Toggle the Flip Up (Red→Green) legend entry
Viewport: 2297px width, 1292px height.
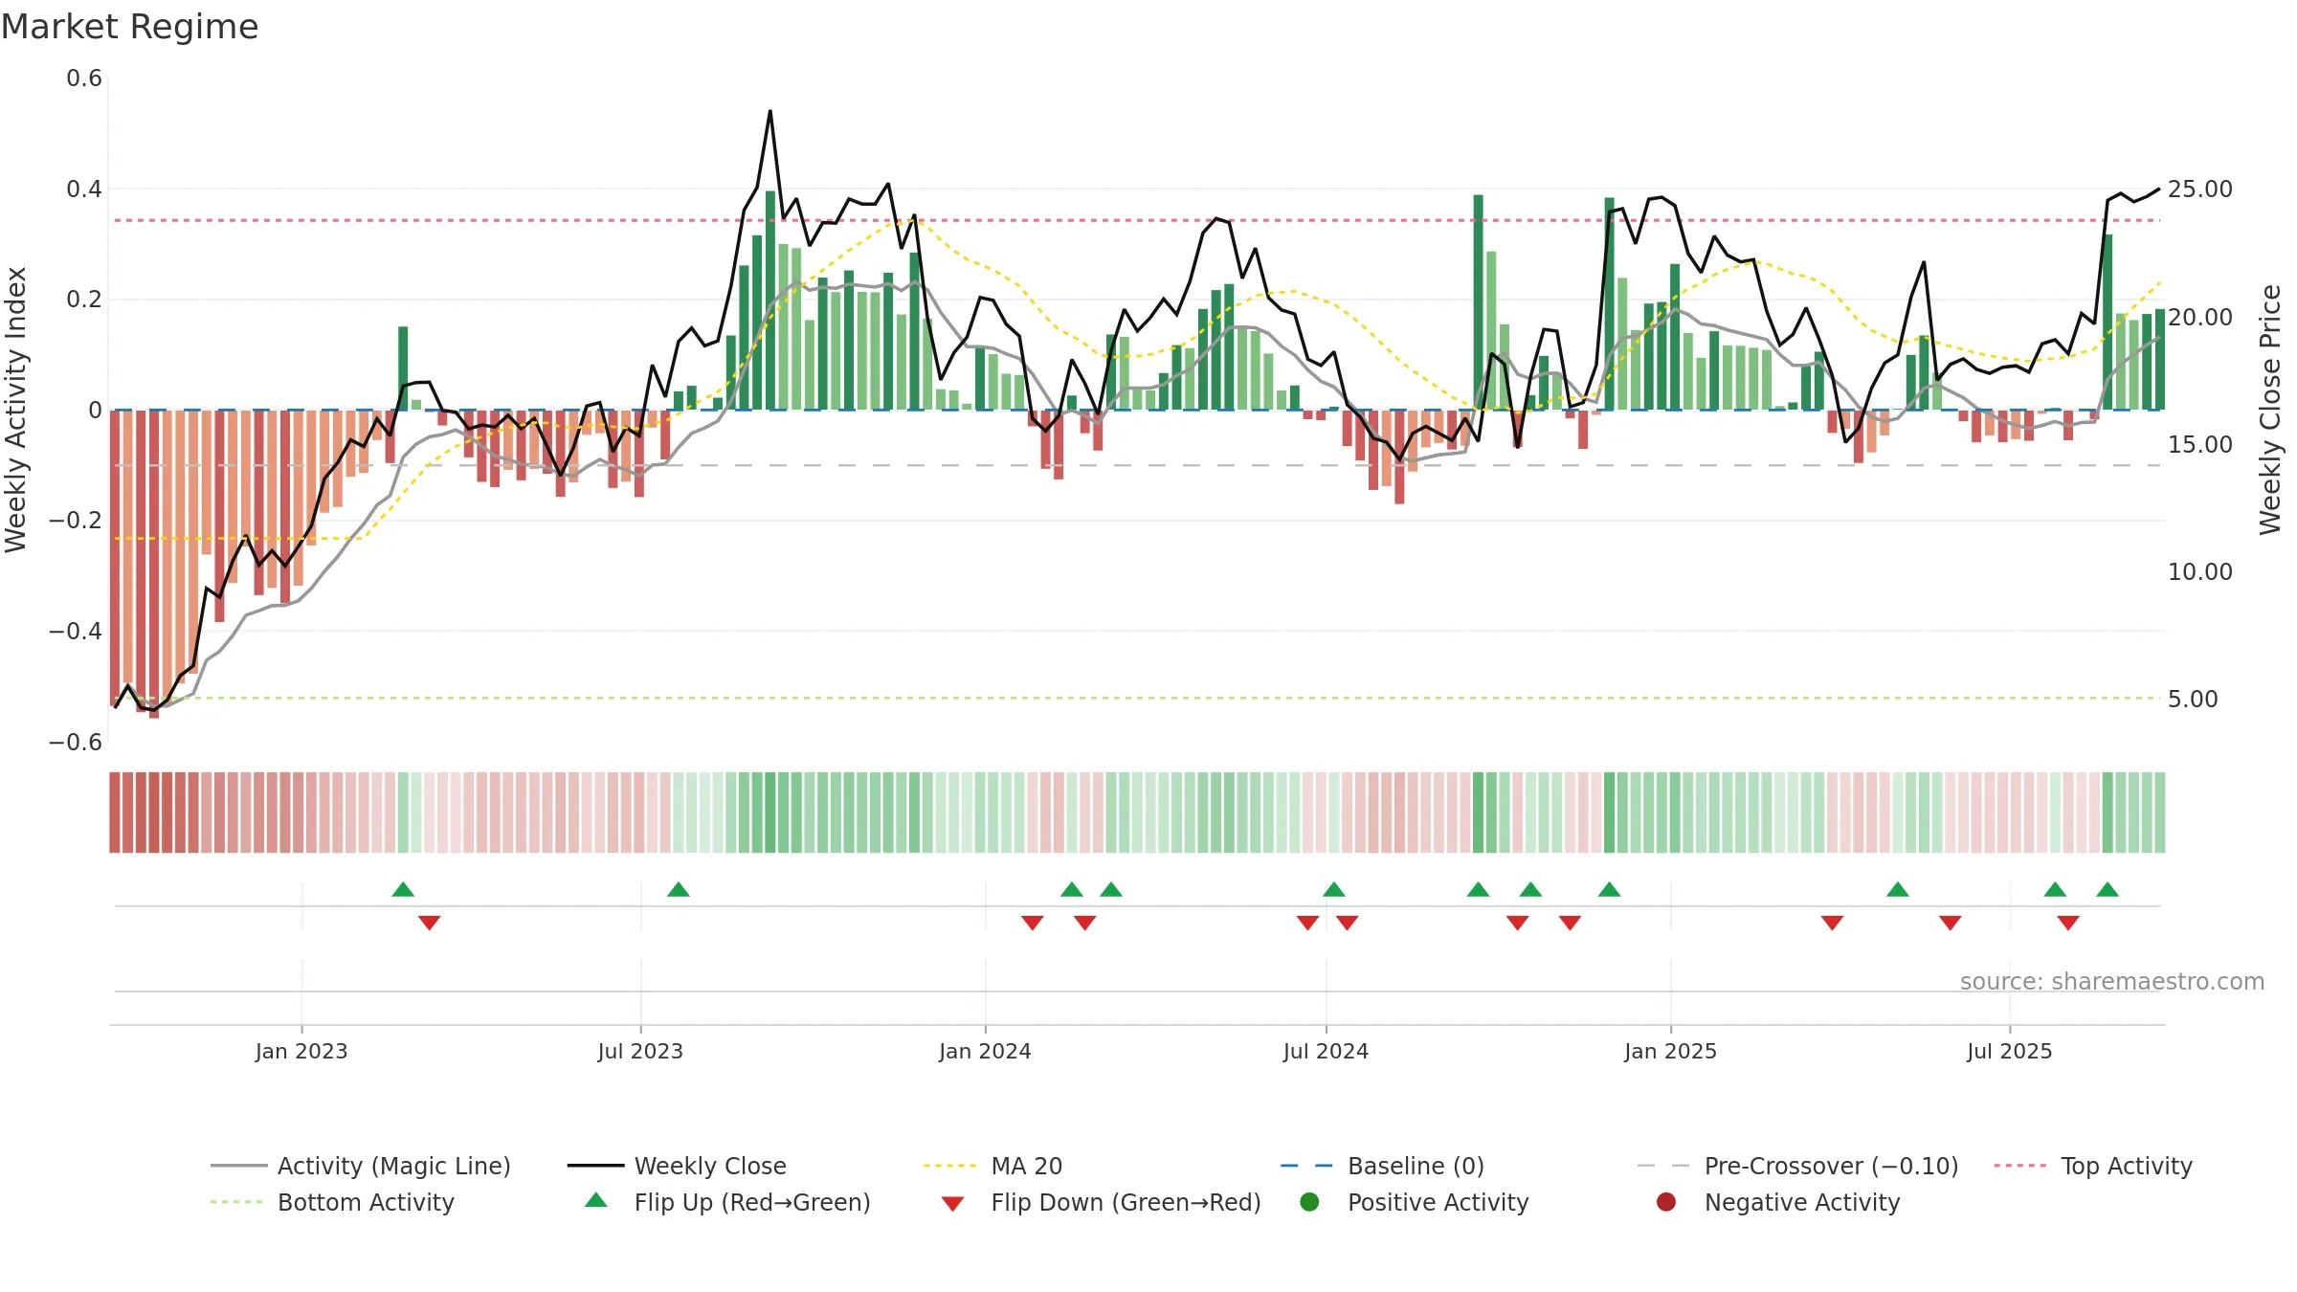(727, 1202)
